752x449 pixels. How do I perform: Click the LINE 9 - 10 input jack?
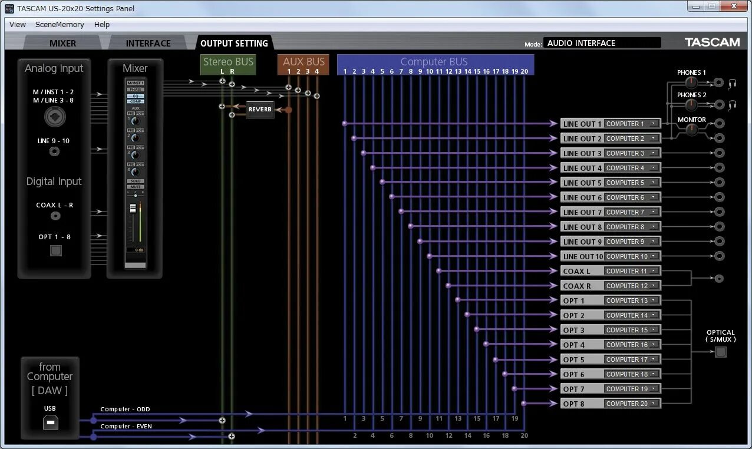point(54,151)
